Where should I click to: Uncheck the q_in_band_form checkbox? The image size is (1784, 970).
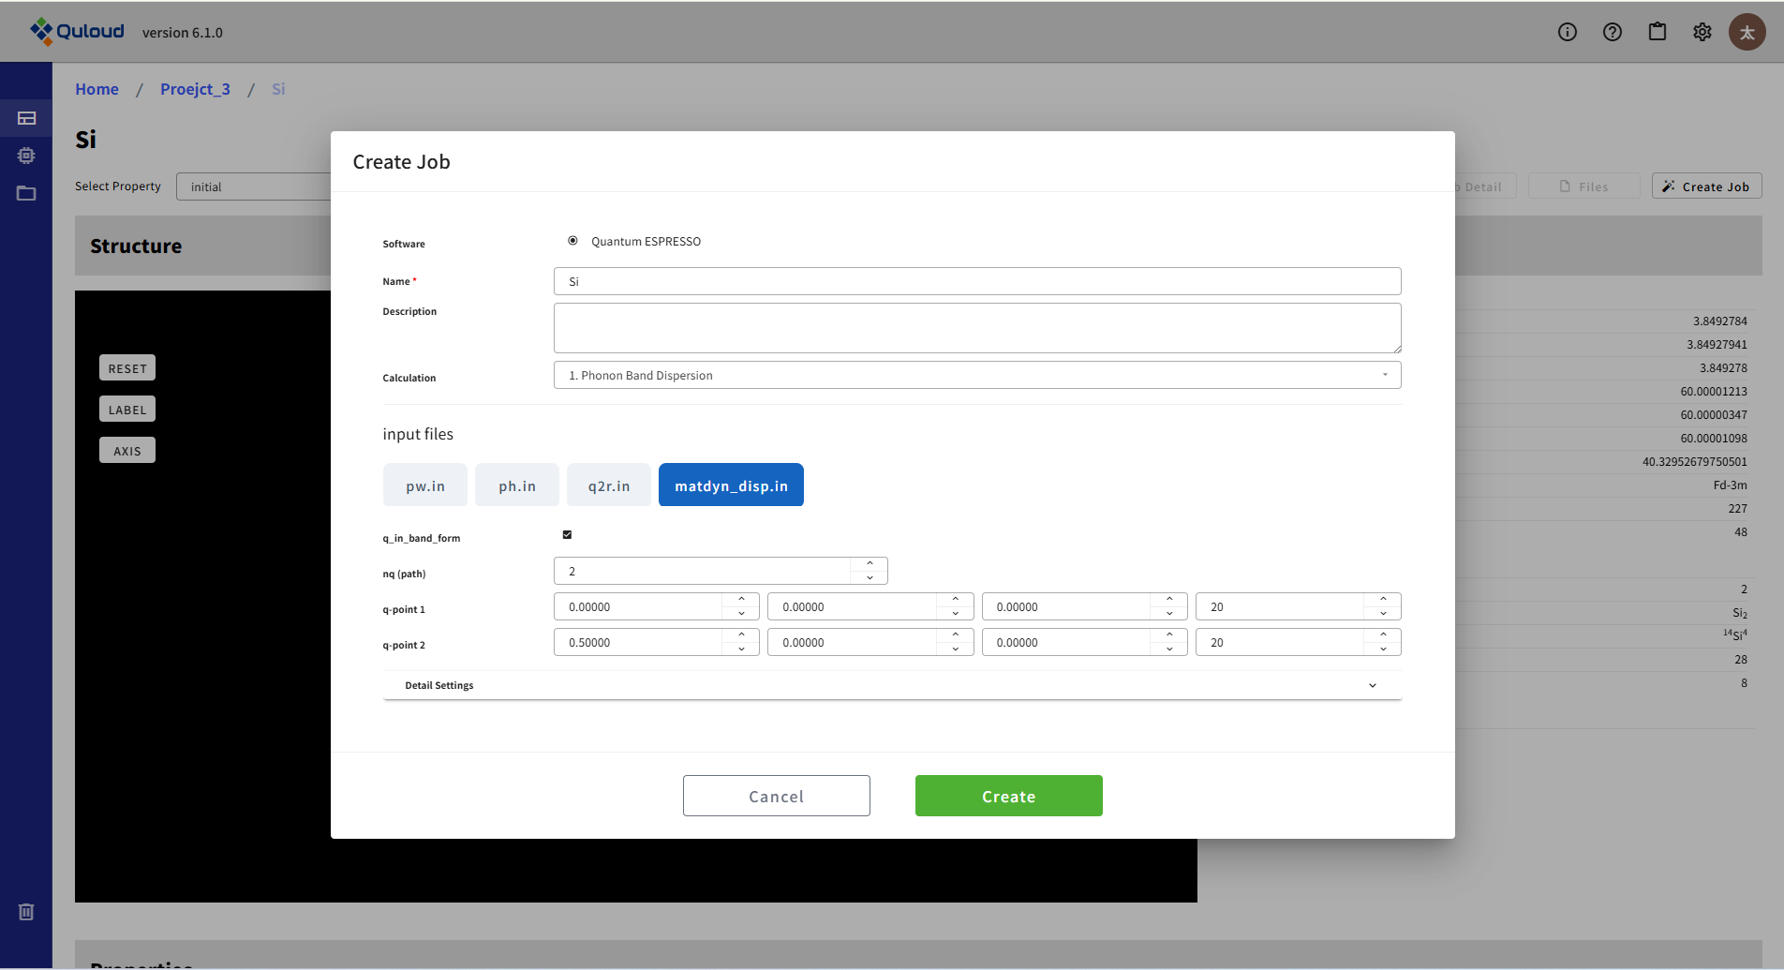click(567, 535)
